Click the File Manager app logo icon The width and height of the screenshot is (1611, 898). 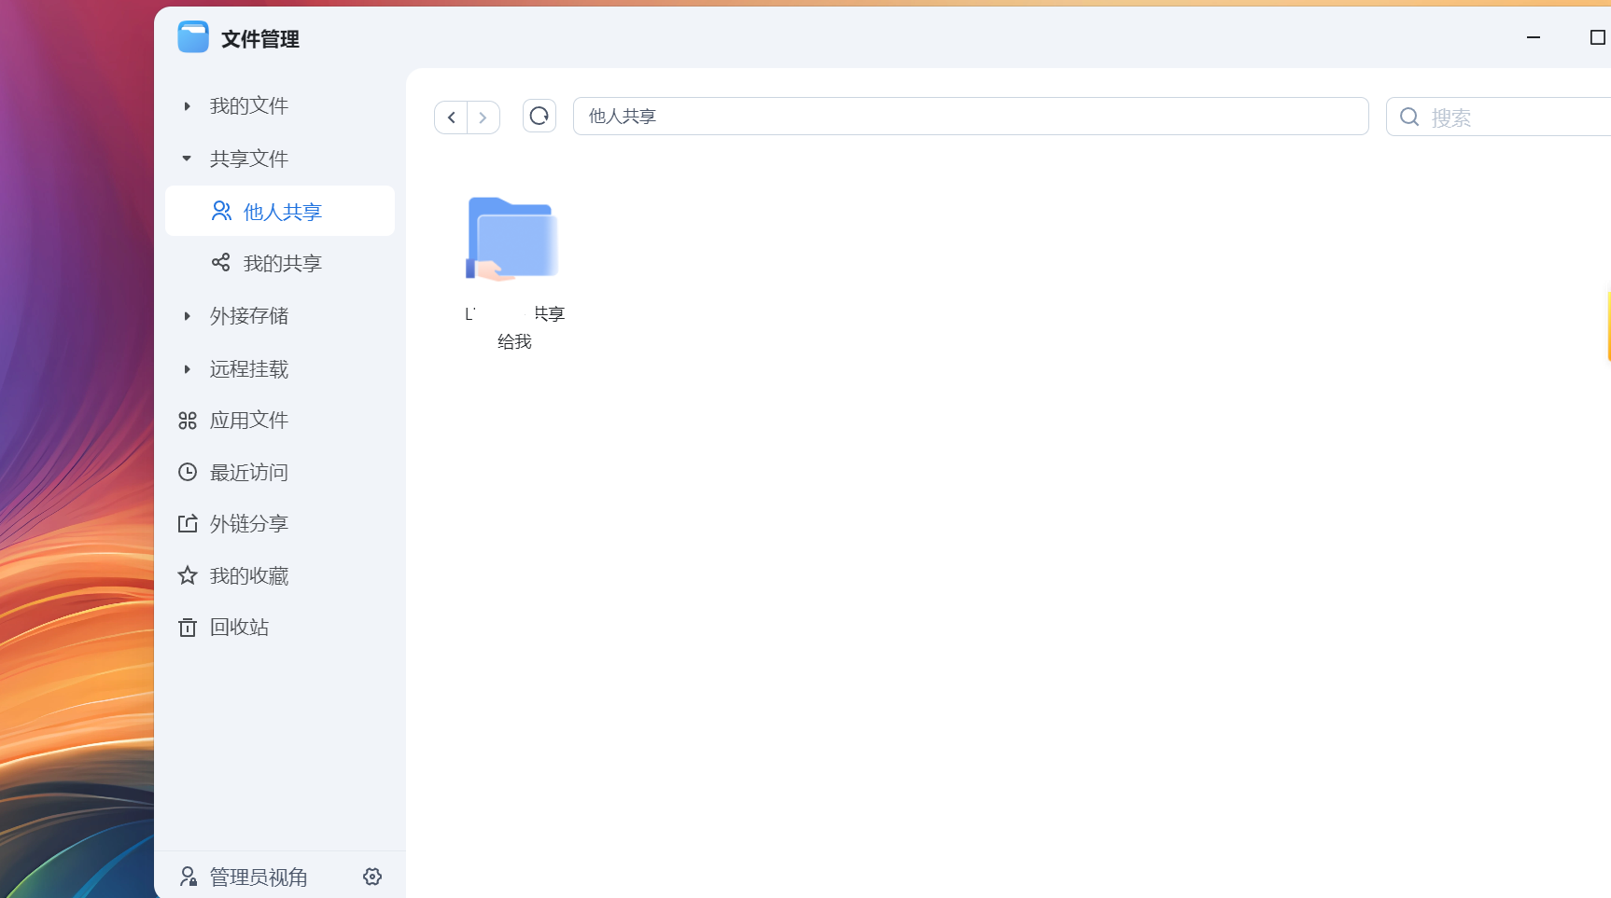pos(193,37)
